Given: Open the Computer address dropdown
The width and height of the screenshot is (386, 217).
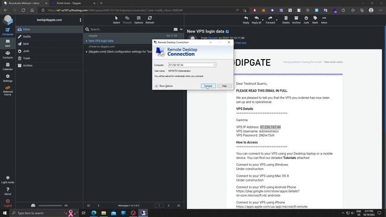Looking at the screenshot, I should pos(214,65).
